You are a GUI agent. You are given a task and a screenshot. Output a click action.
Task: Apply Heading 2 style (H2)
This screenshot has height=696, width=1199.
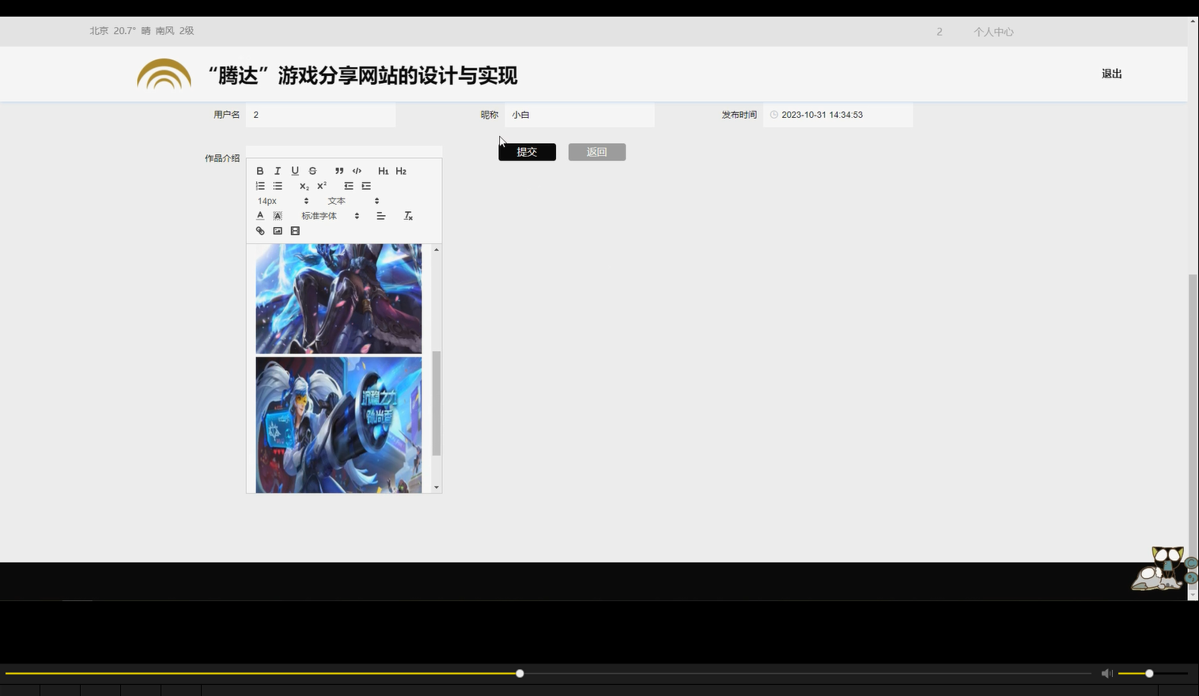pyautogui.click(x=401, y=171)
